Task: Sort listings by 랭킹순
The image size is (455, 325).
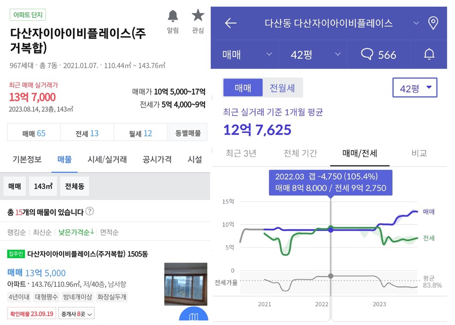Action: tap(17, 232)
